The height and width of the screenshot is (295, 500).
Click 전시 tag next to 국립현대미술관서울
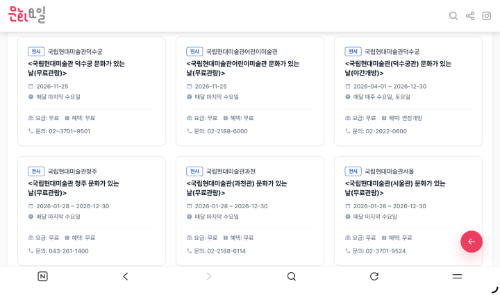point(353,171)
